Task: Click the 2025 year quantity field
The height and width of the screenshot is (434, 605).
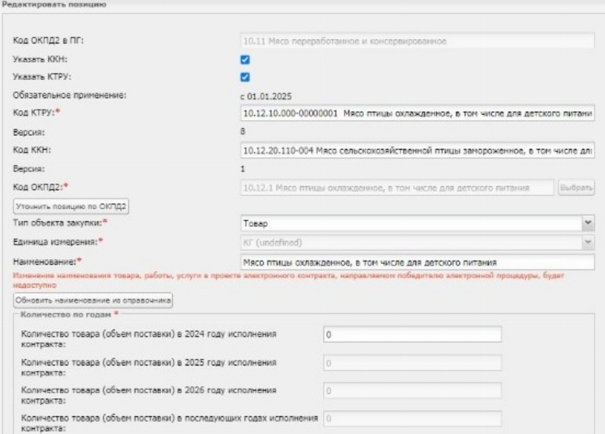Action: click(x=412, y=364)
